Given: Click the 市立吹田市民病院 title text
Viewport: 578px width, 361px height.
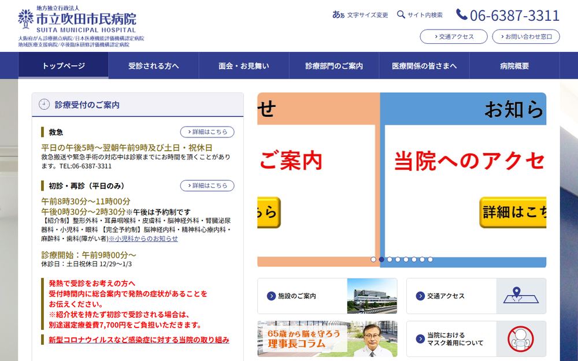Looking at the screenshot, I should tap(86, 19).
